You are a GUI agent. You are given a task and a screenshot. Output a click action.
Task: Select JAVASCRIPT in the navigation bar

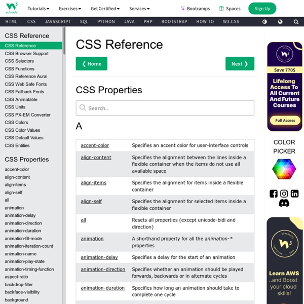click(x=58, y=22)
